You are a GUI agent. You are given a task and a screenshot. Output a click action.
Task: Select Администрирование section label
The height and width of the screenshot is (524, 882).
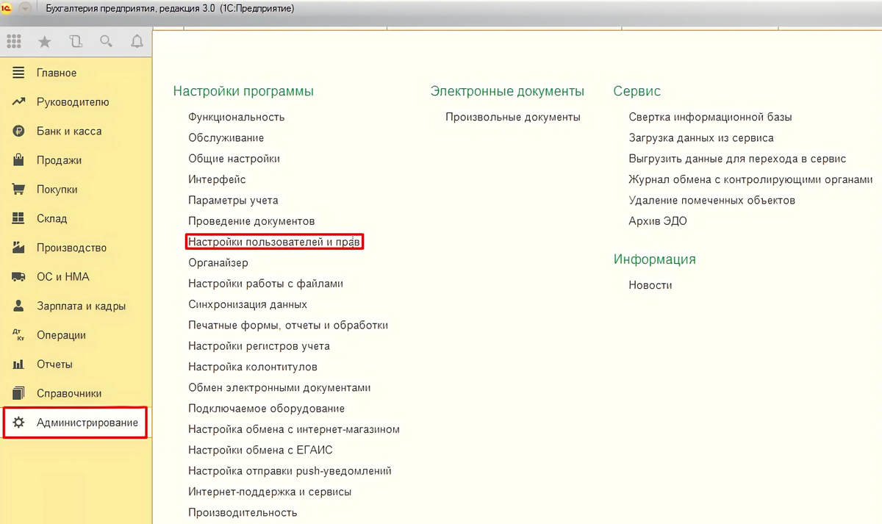(87, 423)
